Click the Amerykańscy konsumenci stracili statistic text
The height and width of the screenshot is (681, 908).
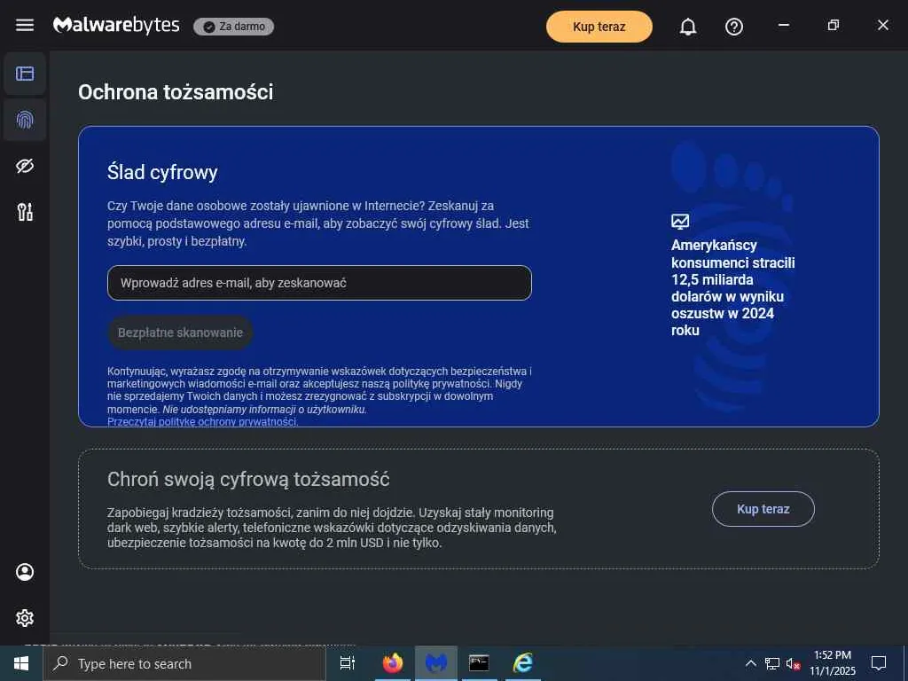tap(733, 287)
